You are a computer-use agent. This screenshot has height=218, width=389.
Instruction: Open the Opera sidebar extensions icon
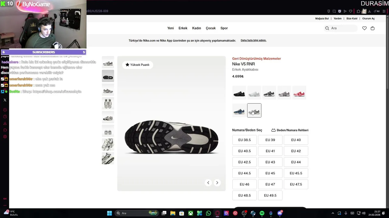pos(5,130)
